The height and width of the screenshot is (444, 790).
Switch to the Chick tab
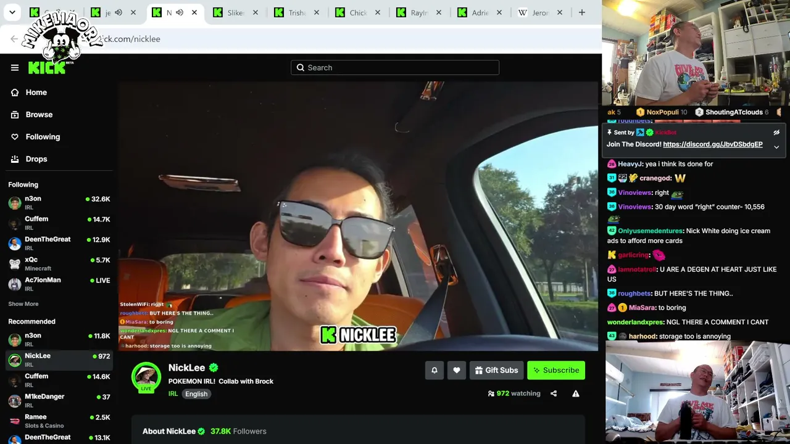[357, 12]
